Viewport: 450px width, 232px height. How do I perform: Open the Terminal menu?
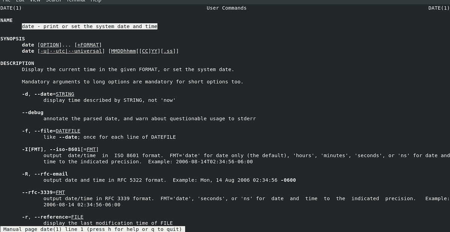click(75, 1)
